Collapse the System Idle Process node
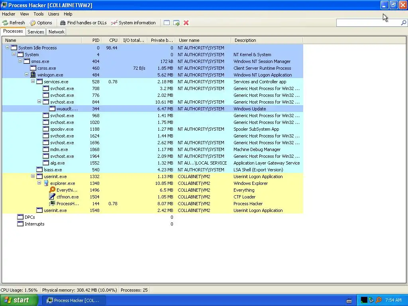This screenshot has height=306, width=408. (x=8, y=47)
